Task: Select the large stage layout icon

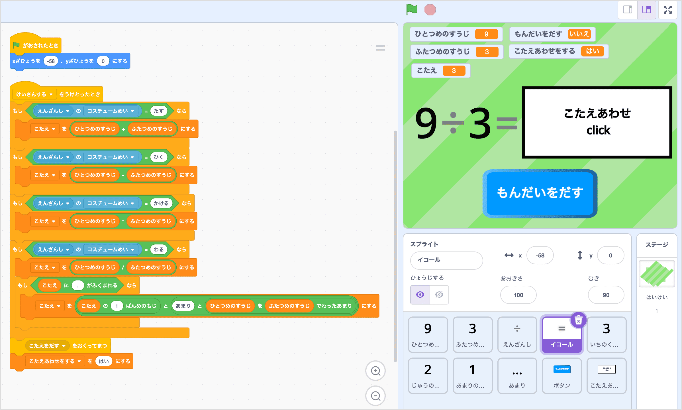Action: coord(646,9)
